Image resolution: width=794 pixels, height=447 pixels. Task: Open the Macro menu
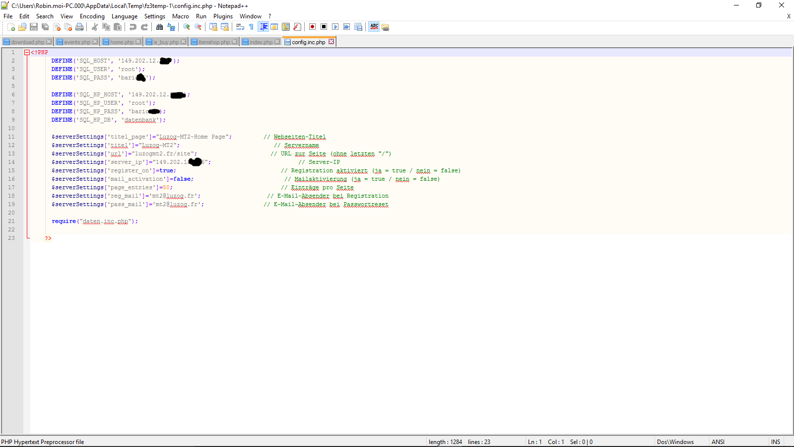(181, 16)
